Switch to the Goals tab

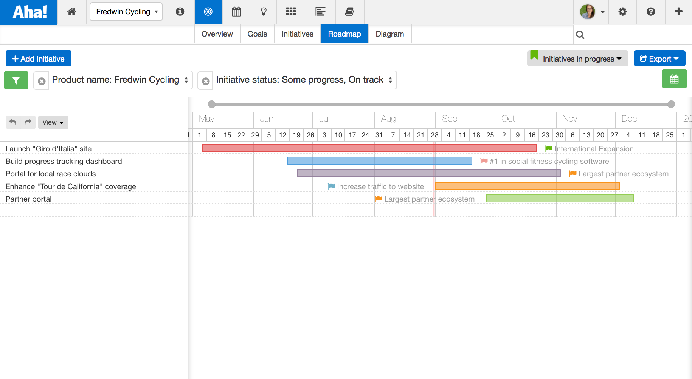257,34
